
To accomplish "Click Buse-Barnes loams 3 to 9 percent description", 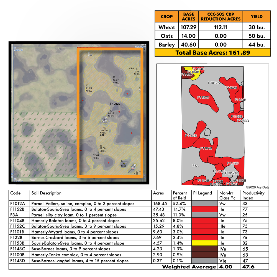I will click(x=71, y=249).
